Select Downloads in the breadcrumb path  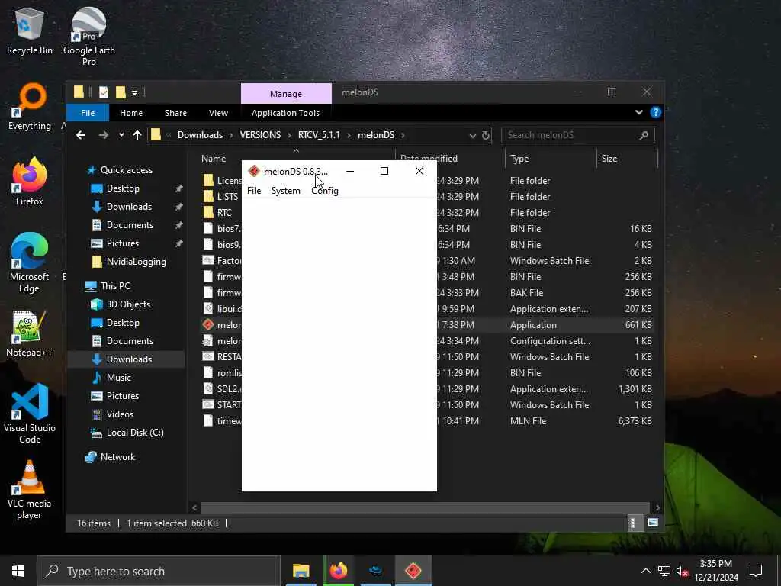tap(201, 135)
